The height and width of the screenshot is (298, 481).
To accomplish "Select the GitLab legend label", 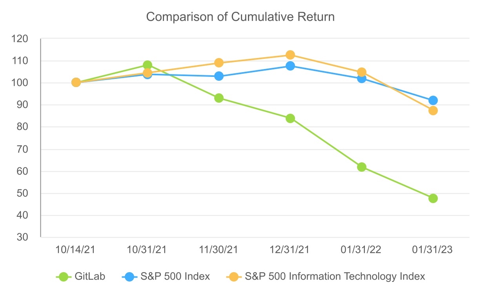I will click(90, 276).
